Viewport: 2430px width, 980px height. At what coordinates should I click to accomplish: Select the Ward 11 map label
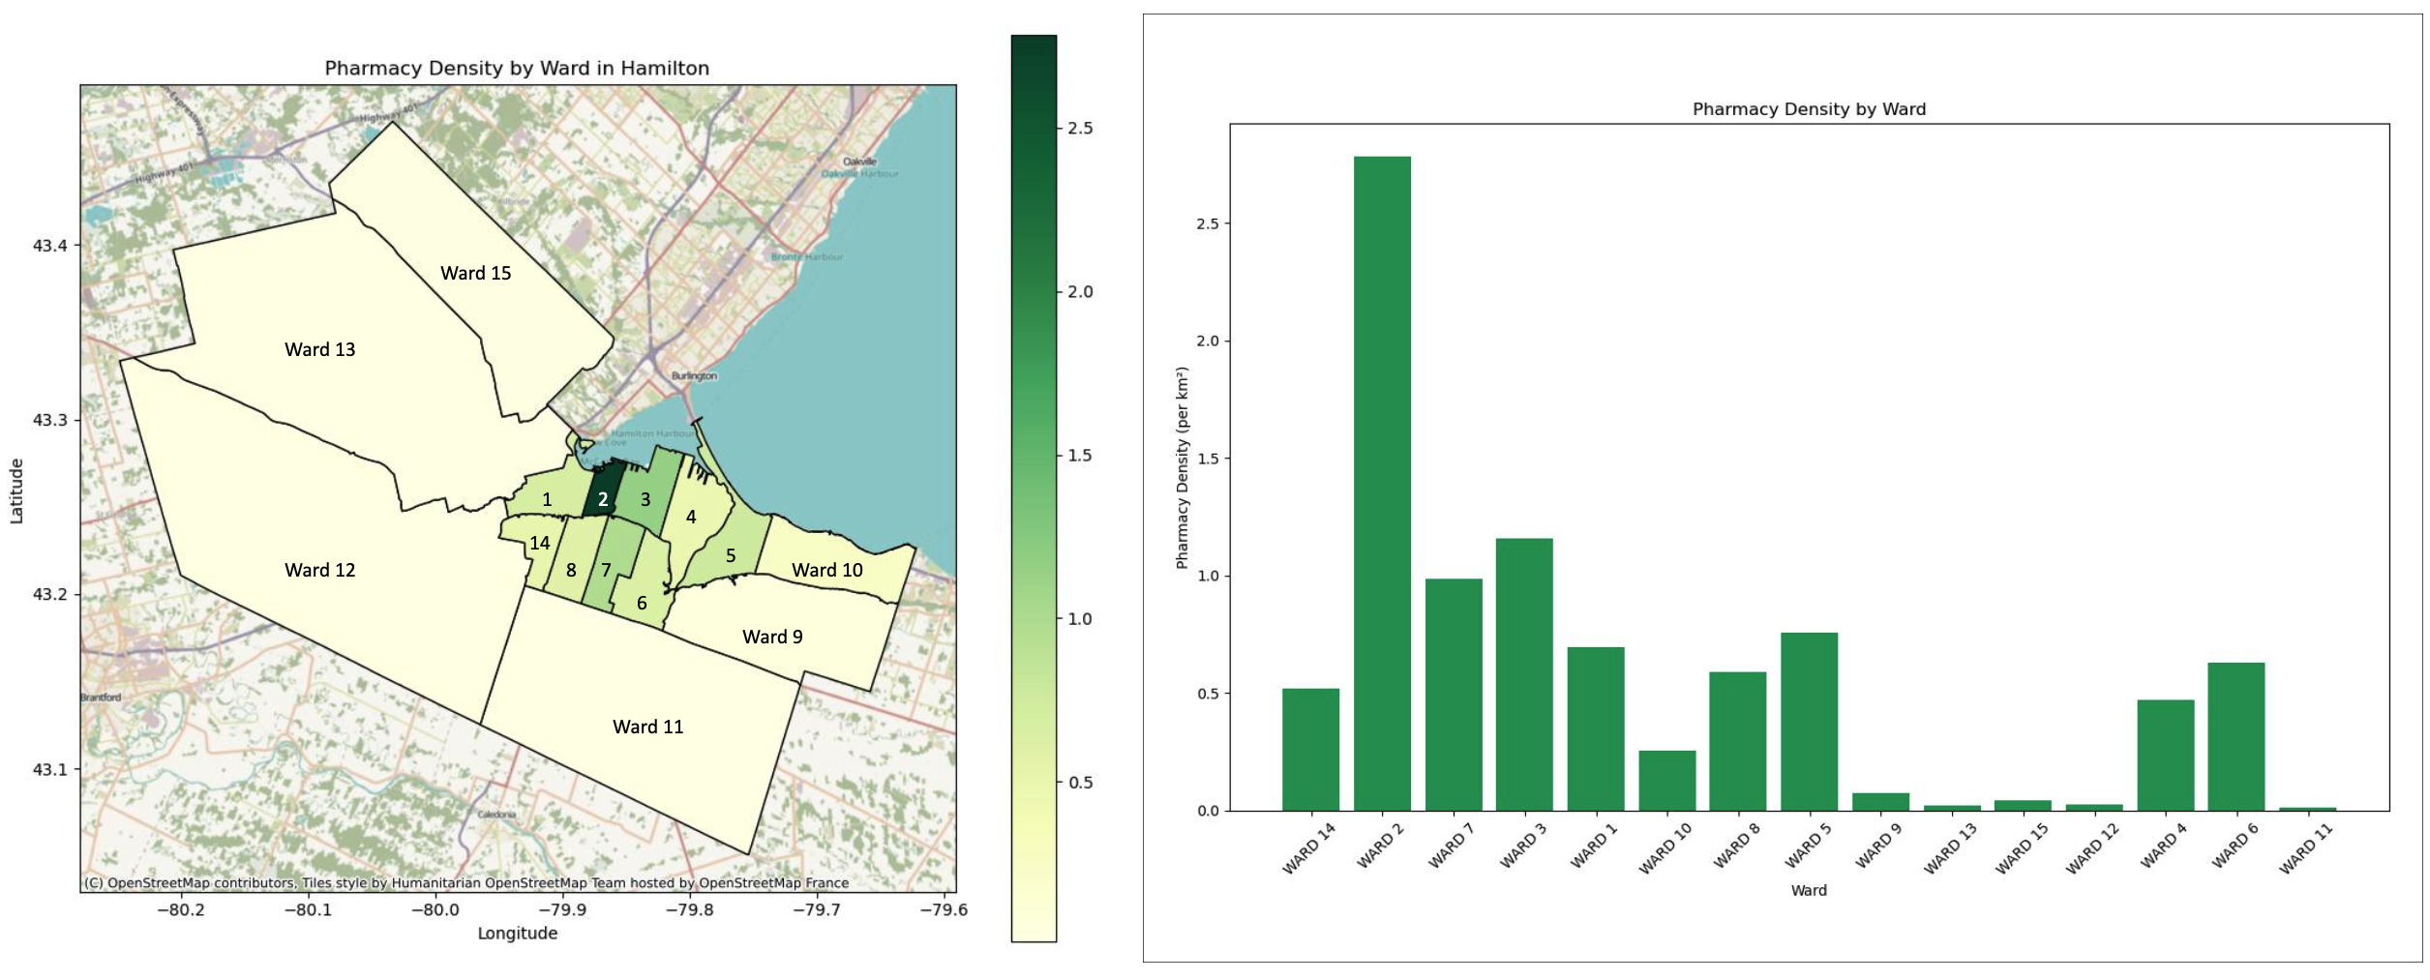[x=647, y=727]
